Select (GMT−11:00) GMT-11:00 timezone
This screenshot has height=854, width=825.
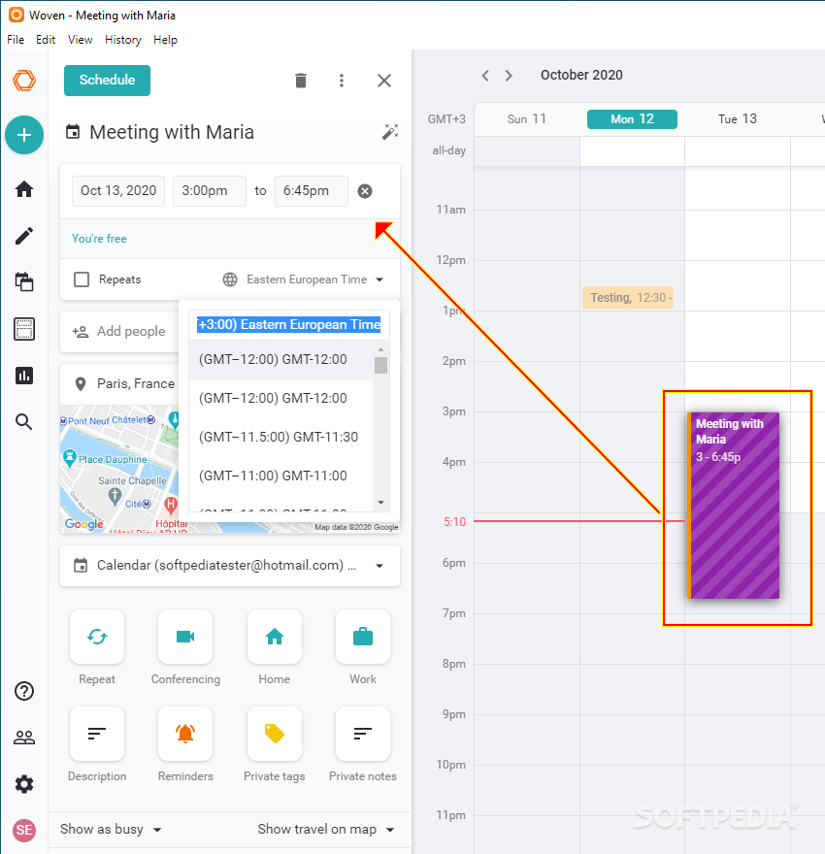[280, 476]
